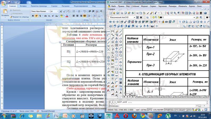
Task: Toggle ПРИВЯЗКА object snap in status bar
Action: click(x=169, y=109)
